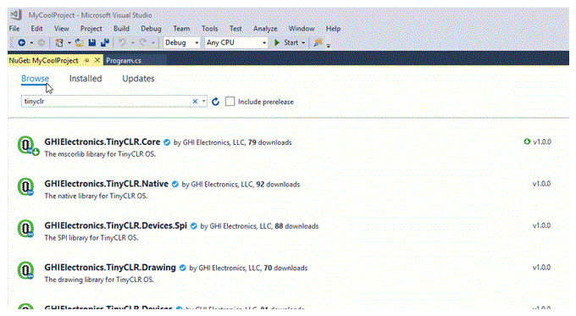Click the Refresh search results icon
Screen dimensions: 576x316
(216, 102)
